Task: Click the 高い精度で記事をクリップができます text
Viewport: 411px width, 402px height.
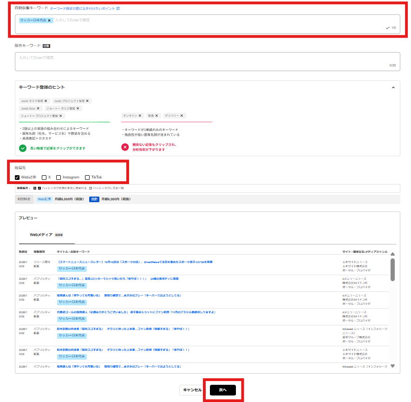Action: pos(58,148)
